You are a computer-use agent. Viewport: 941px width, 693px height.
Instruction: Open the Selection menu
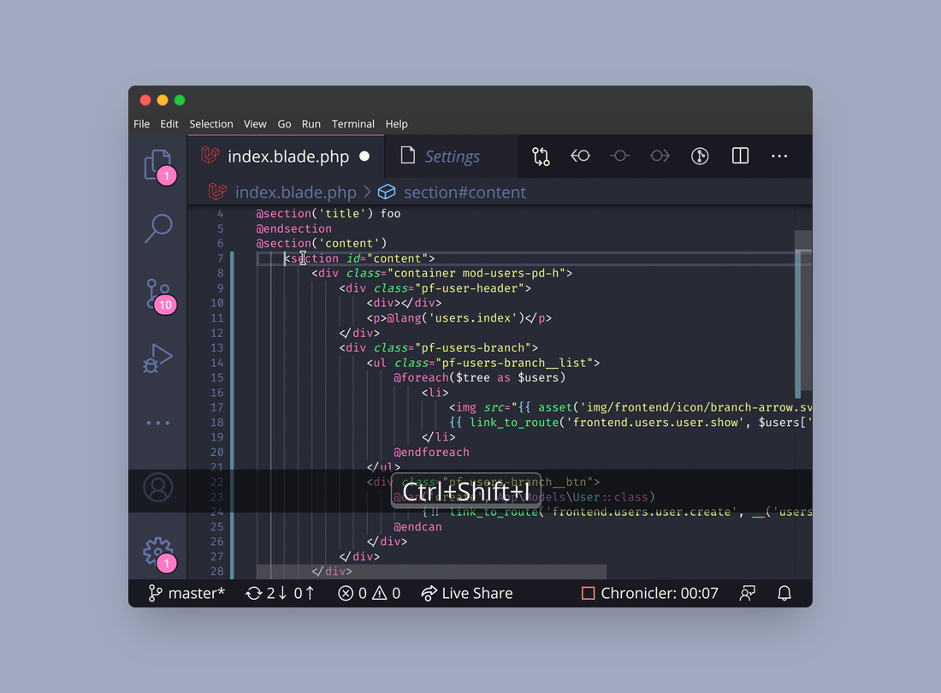coord(211,124)
